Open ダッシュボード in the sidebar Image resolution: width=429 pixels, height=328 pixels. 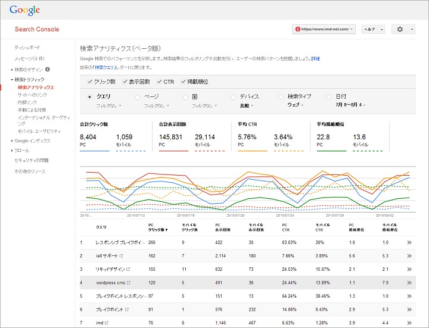(27, 48)
